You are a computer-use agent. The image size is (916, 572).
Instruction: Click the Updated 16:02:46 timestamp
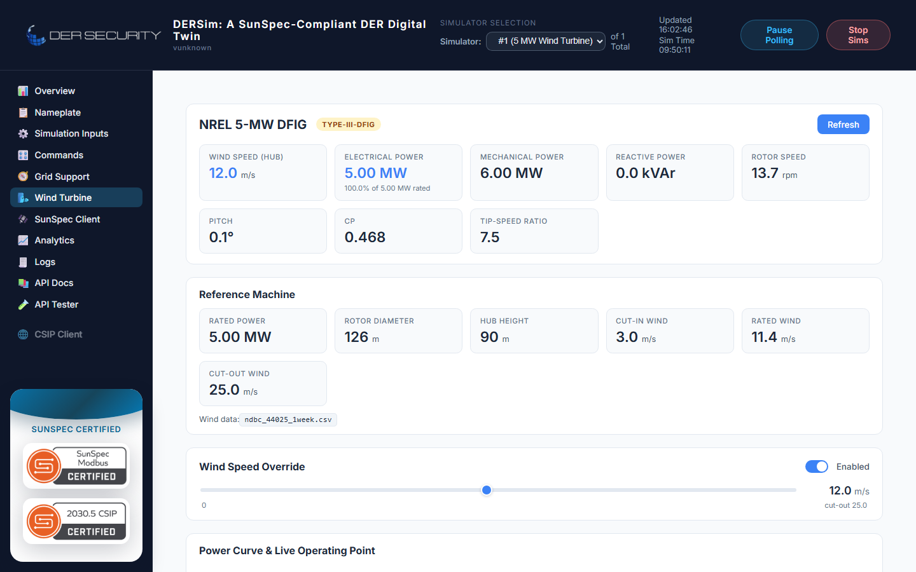676,25
